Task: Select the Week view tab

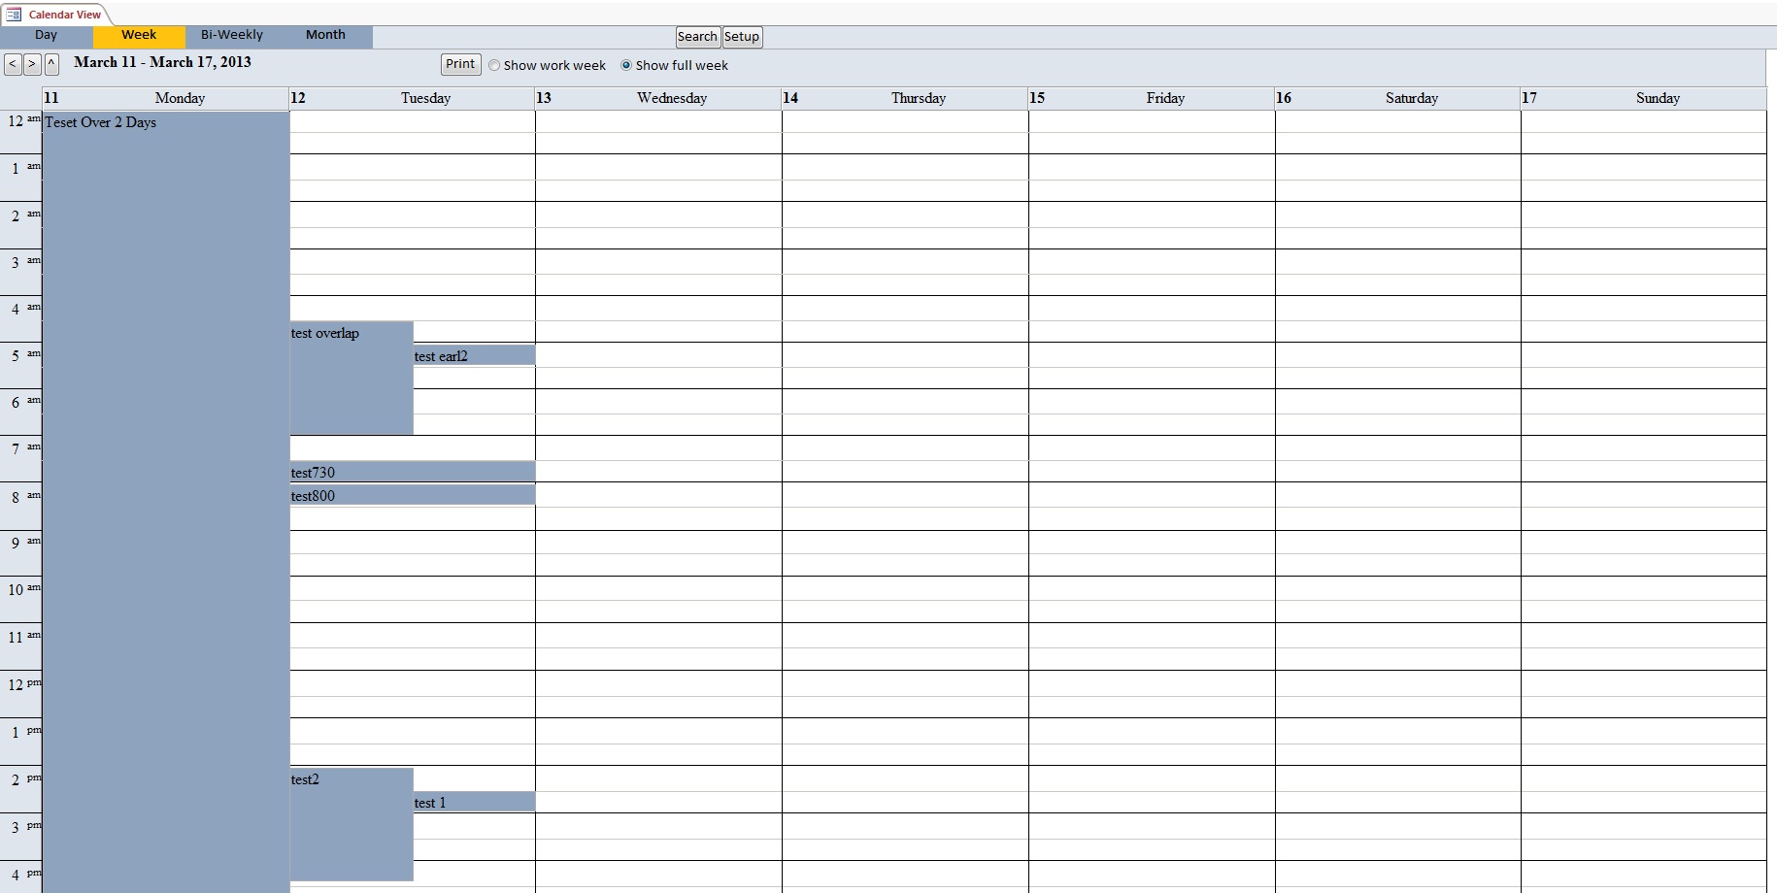Action: click(138, 35)
